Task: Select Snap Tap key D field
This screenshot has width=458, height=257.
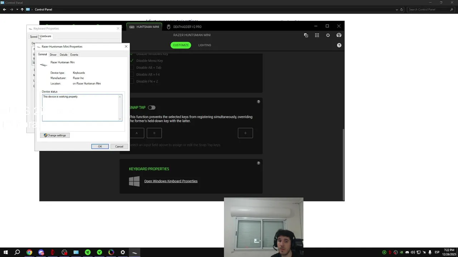Action: coord(154,133)
